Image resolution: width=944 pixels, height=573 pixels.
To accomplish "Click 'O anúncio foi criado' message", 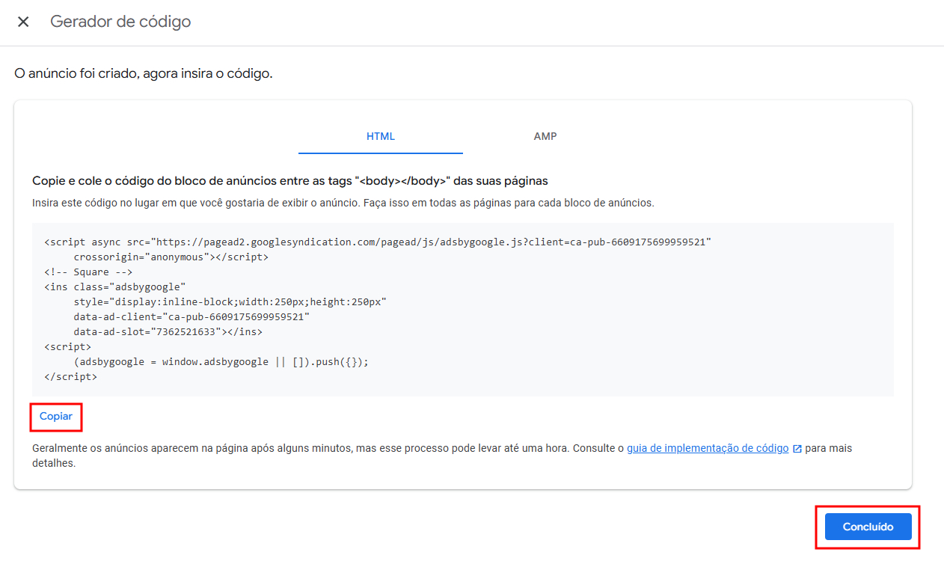I will click(144, 74).
